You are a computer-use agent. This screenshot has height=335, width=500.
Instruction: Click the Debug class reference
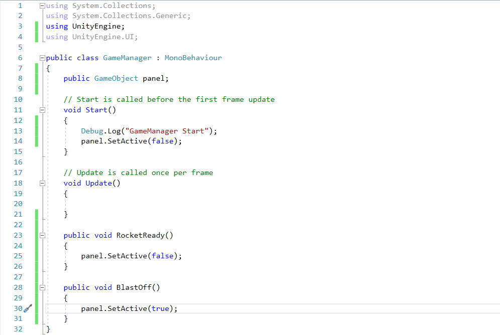(x=92, y=131)
